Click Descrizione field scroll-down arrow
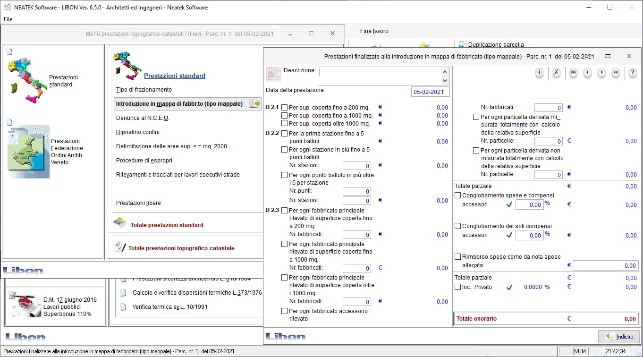The width and height of the screenshot is (643, 357). click(x=445, y=80)
